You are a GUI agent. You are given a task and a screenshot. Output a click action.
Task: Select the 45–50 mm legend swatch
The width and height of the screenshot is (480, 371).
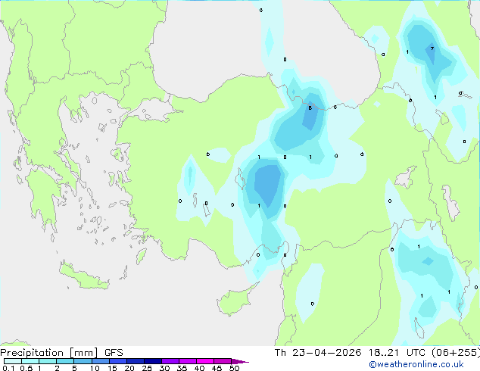pyautogui.click(x=223, y=361)
